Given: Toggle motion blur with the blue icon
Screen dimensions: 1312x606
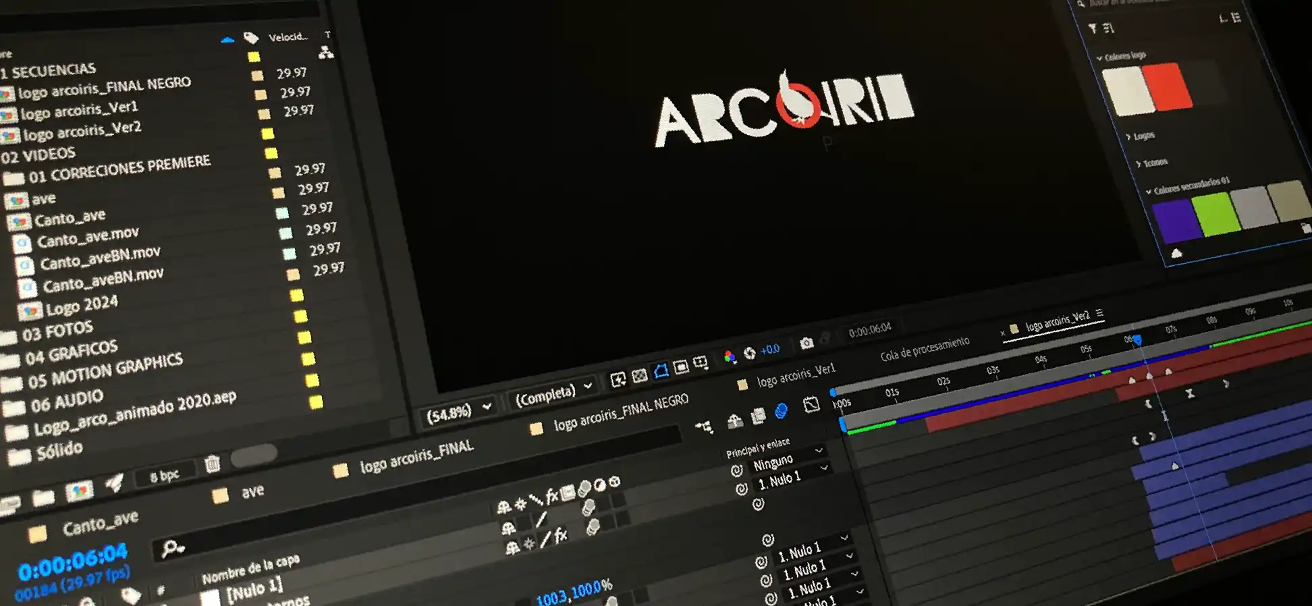Looking at the screenshot, I should [x=781, y=411].
